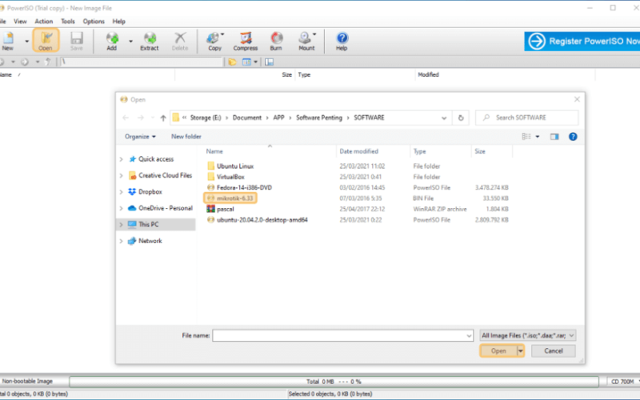Viewport: 640px width, 400px height.
Task: Open the CD 700M media size dropdown
Action: [x=624, y=382]
